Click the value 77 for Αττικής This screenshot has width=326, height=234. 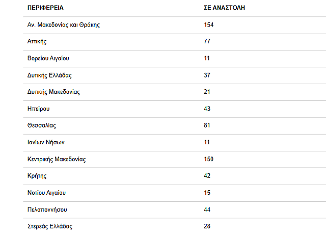207,41
